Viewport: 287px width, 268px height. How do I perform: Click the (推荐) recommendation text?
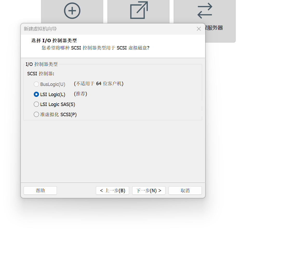[80, 94]
